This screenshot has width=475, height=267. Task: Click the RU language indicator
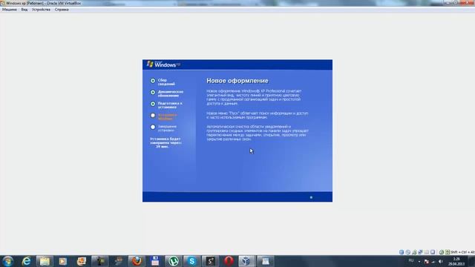[411, 260]
